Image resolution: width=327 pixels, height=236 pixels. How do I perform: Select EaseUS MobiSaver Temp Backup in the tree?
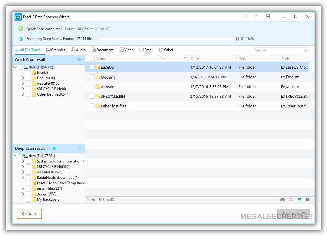[61, 183]
